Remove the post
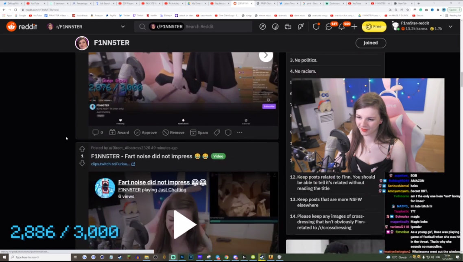The image size is (463, 262). [174, 132]
